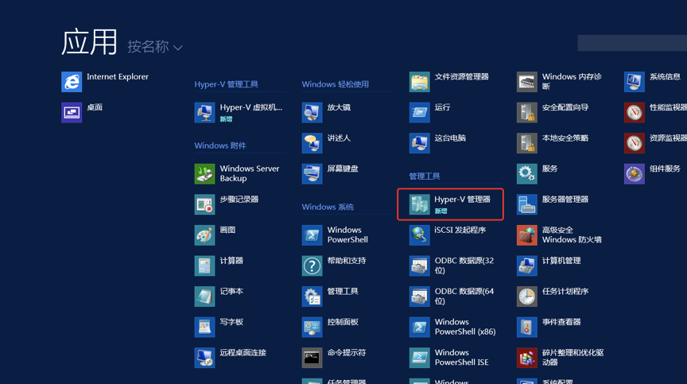Screen dimensions: 687x384
Task: Open ODBC 数据源(32 位) icon
Action: pyautogui.click(x=419, y=266)
